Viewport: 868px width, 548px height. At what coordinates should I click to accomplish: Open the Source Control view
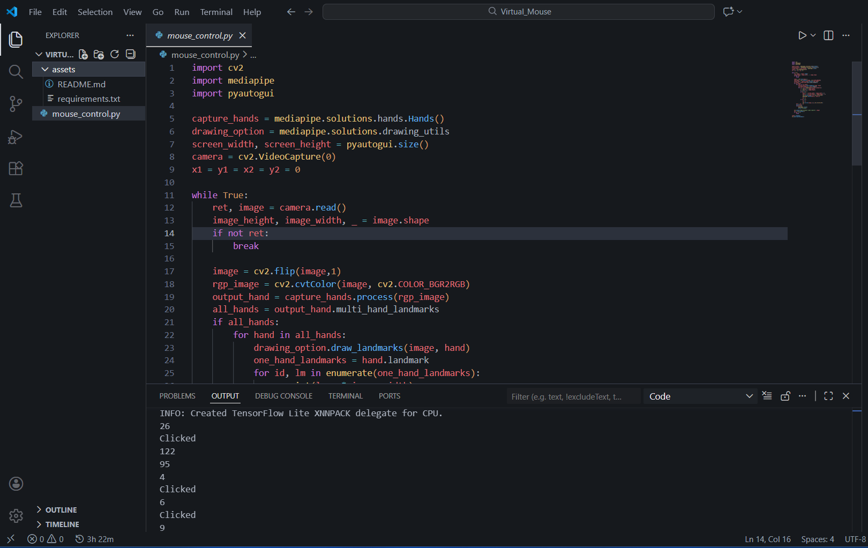coord(16,104)
